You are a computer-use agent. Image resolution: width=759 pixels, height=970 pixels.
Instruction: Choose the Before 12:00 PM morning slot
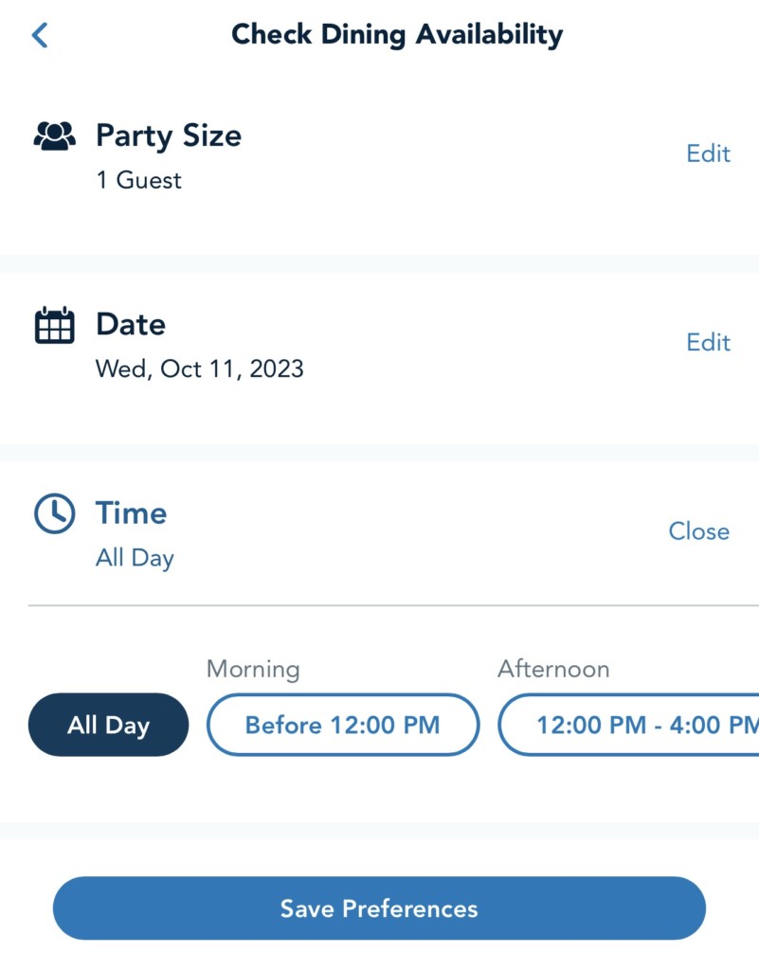click(342, 725)
